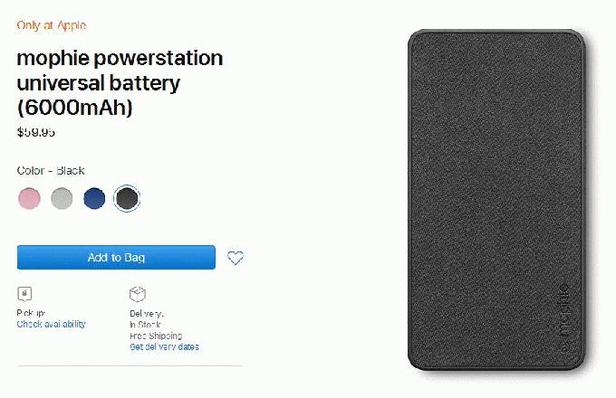Add the mophie powerstation to Bag

[116, 258]
